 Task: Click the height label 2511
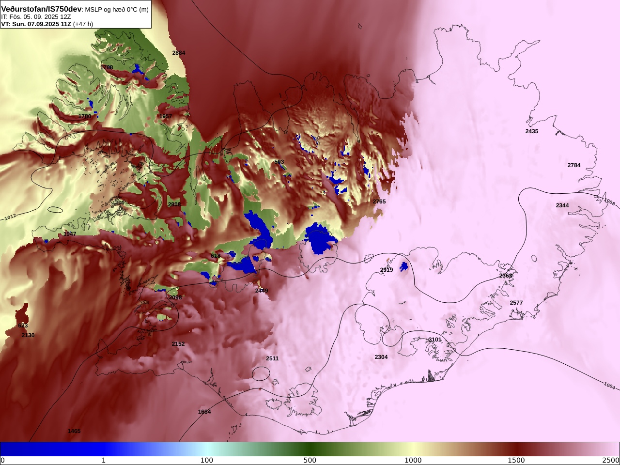point(272,358)
